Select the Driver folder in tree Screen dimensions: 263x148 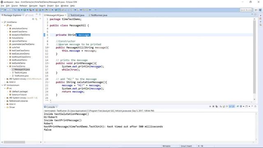click(x=12, y=107)
